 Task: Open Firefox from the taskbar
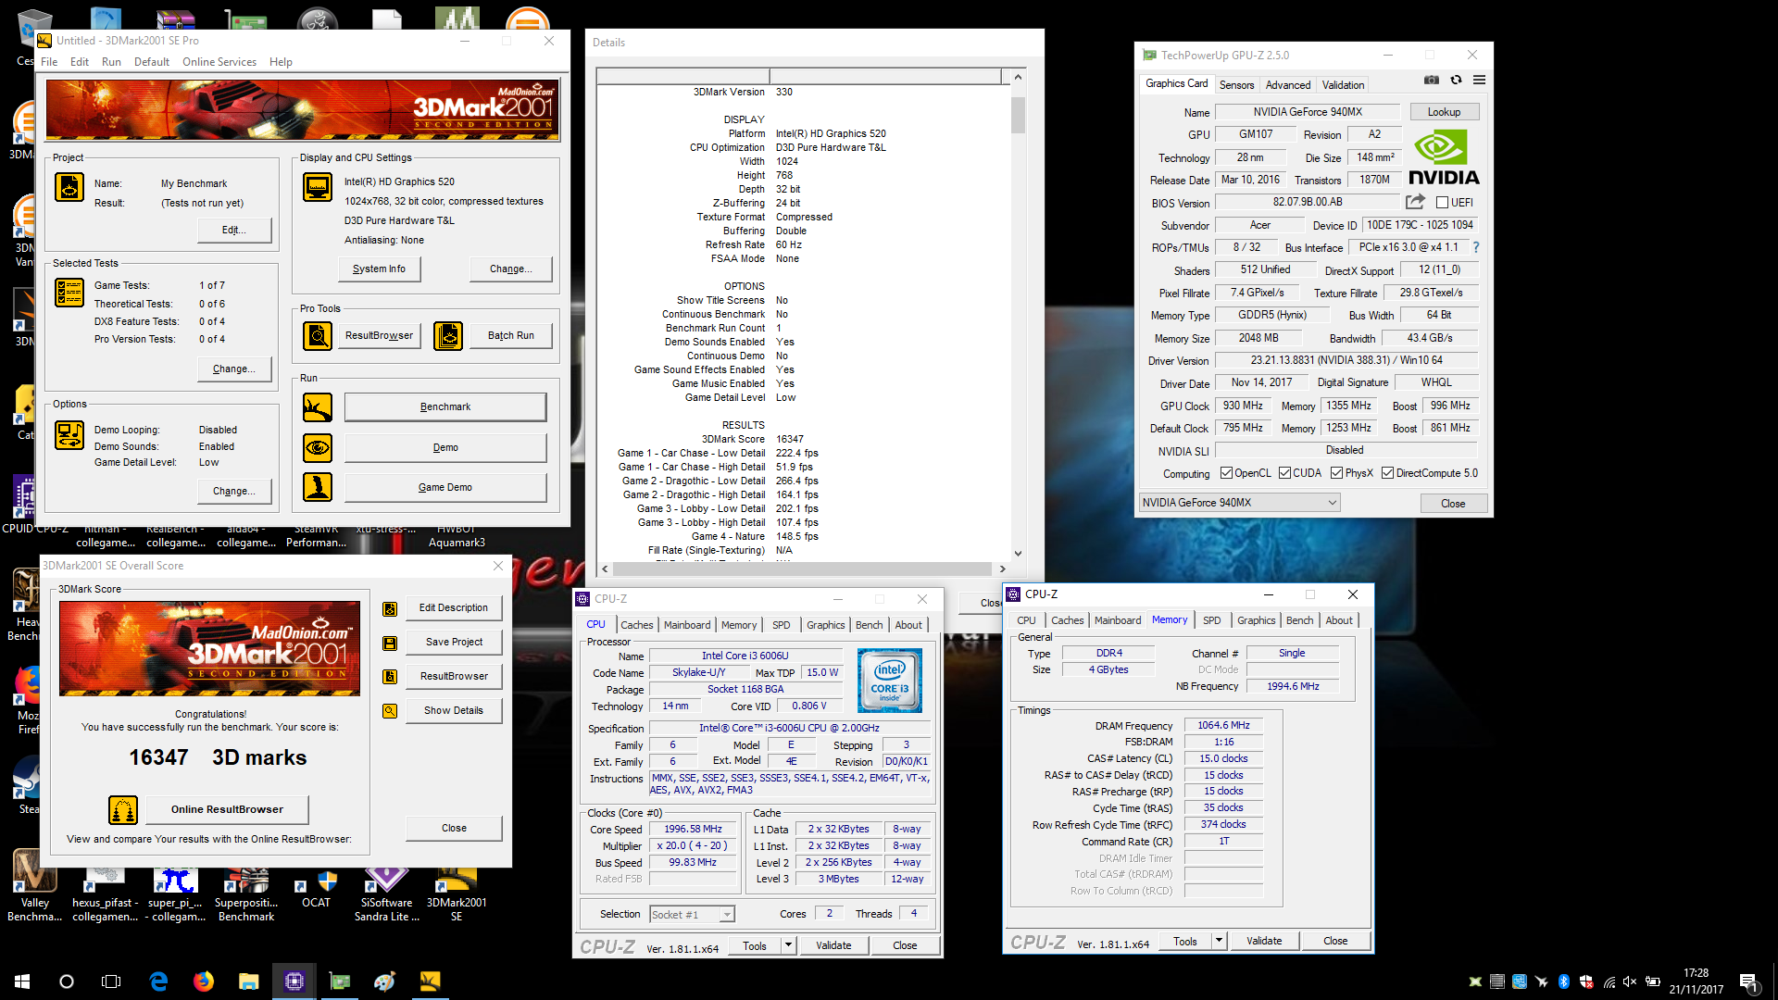pyautogui.click(x=204, y=981)
